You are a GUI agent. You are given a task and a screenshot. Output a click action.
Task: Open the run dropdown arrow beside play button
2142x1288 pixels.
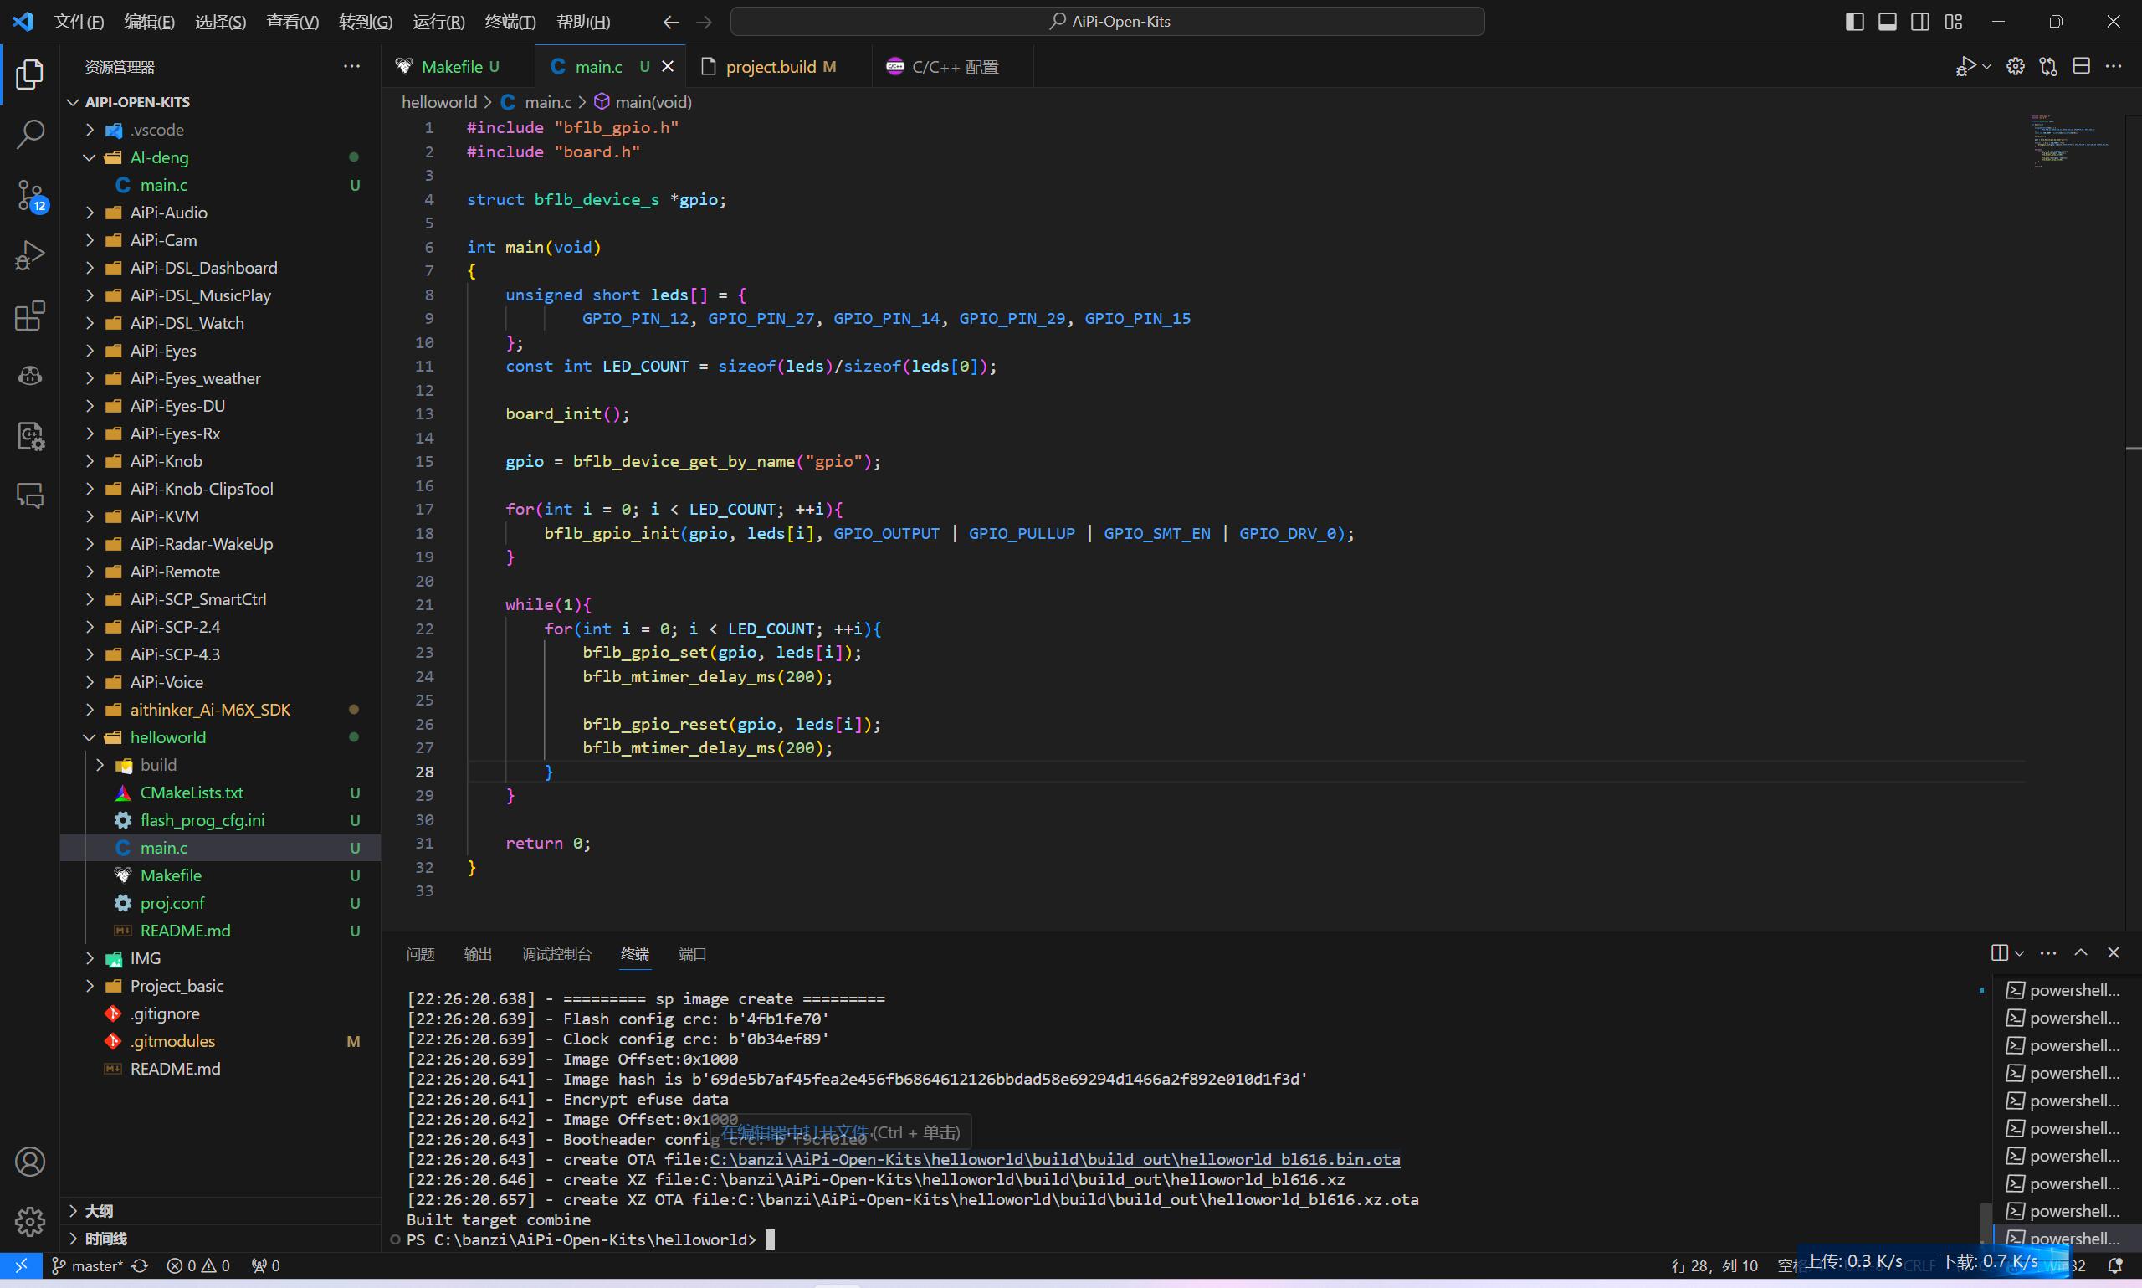(x=1986, y=66)
